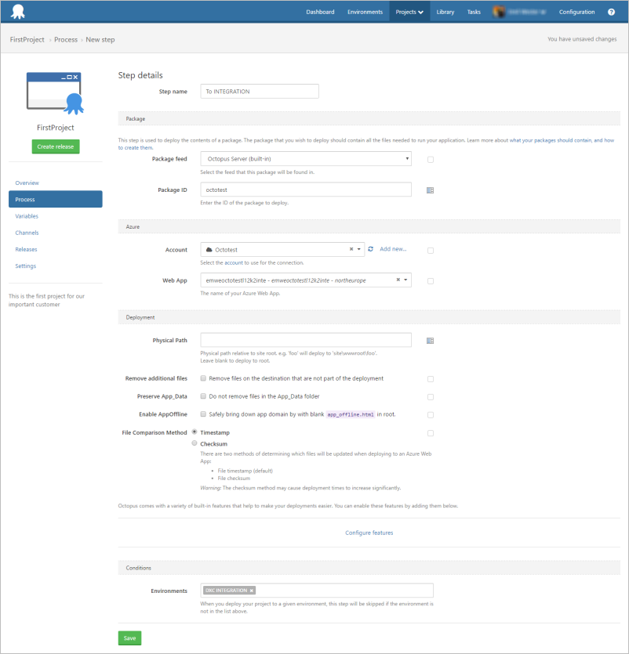
Task: Click the green Save button
Action: click(129, 638)
